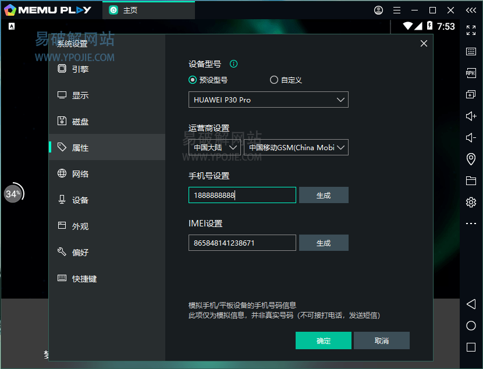This screenshot has width=483, height=369.
Task: Open the GPS location pin icon
Action: (x=471, y=159)
